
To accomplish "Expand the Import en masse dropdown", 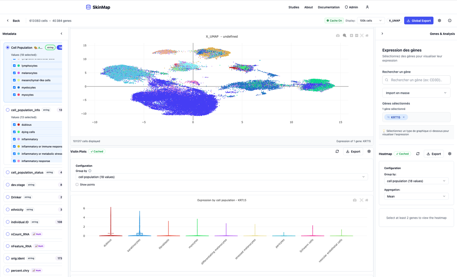I will pos(416,92).
